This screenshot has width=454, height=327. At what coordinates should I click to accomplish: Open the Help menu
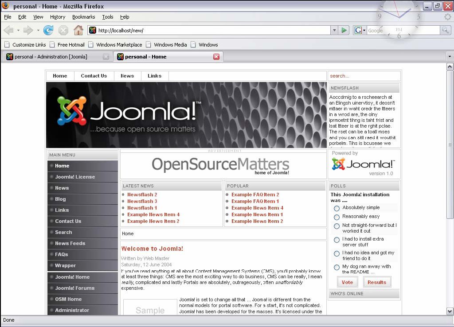(125, 17)
